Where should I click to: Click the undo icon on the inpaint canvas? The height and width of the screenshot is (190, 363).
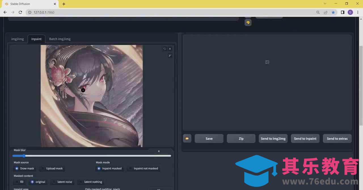pyautogui.click(x=165, y=49)
